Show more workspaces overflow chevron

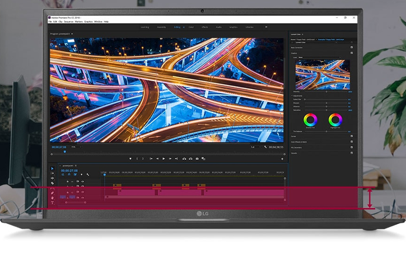coord(266,27)
